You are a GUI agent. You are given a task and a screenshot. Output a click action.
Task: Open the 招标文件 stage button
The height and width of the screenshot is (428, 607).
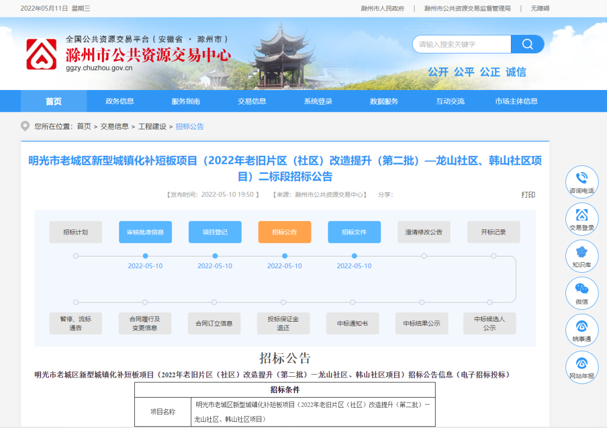354,232
